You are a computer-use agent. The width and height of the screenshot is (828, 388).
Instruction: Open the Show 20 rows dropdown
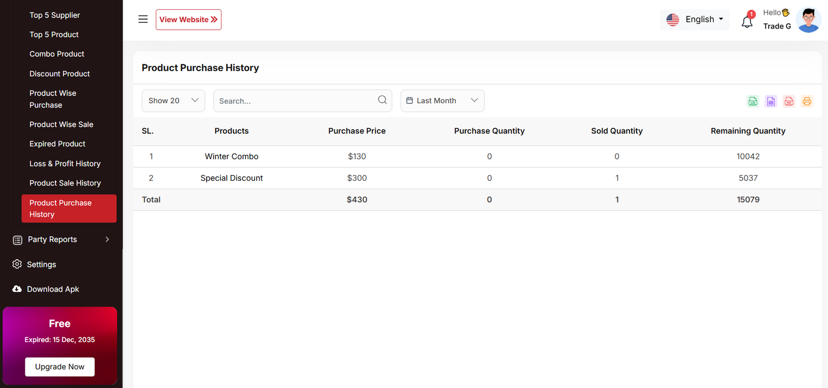[x=173, y=100]
